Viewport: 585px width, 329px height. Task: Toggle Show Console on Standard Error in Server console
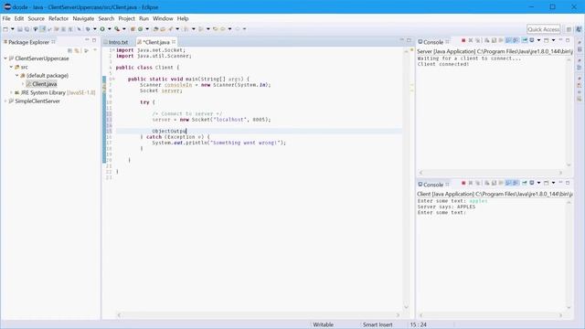(515, 40)
